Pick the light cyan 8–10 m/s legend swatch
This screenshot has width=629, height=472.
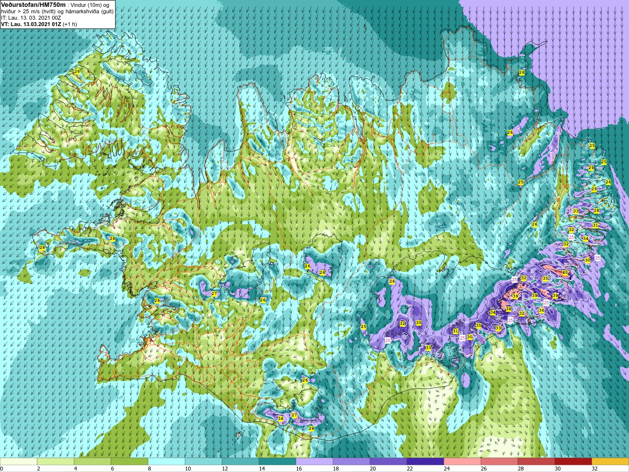tap(167, 462)
